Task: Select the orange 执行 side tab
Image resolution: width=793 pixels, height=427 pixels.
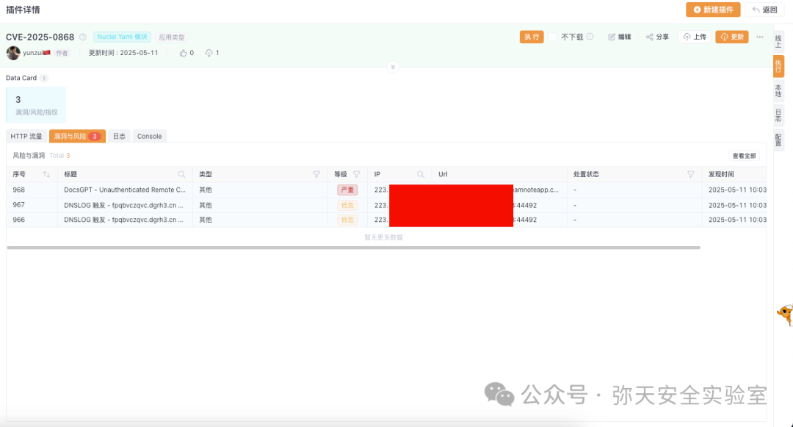Action: coord(778,66)
